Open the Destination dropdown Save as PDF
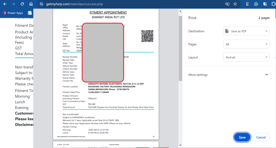The height and width of the screenshot is (148, 276). point(246,31)
